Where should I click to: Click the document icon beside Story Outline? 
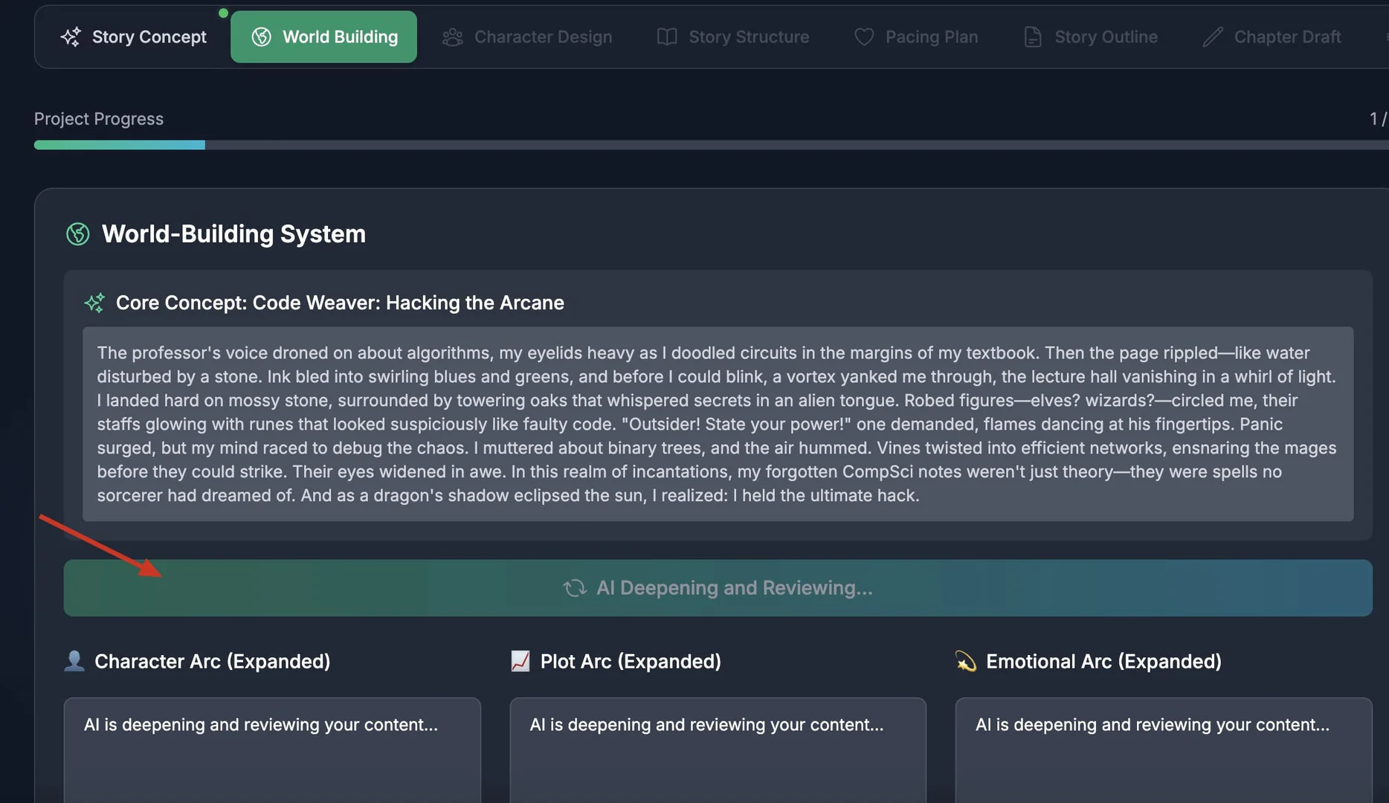pyautogui.click(x=1032, y=36)
